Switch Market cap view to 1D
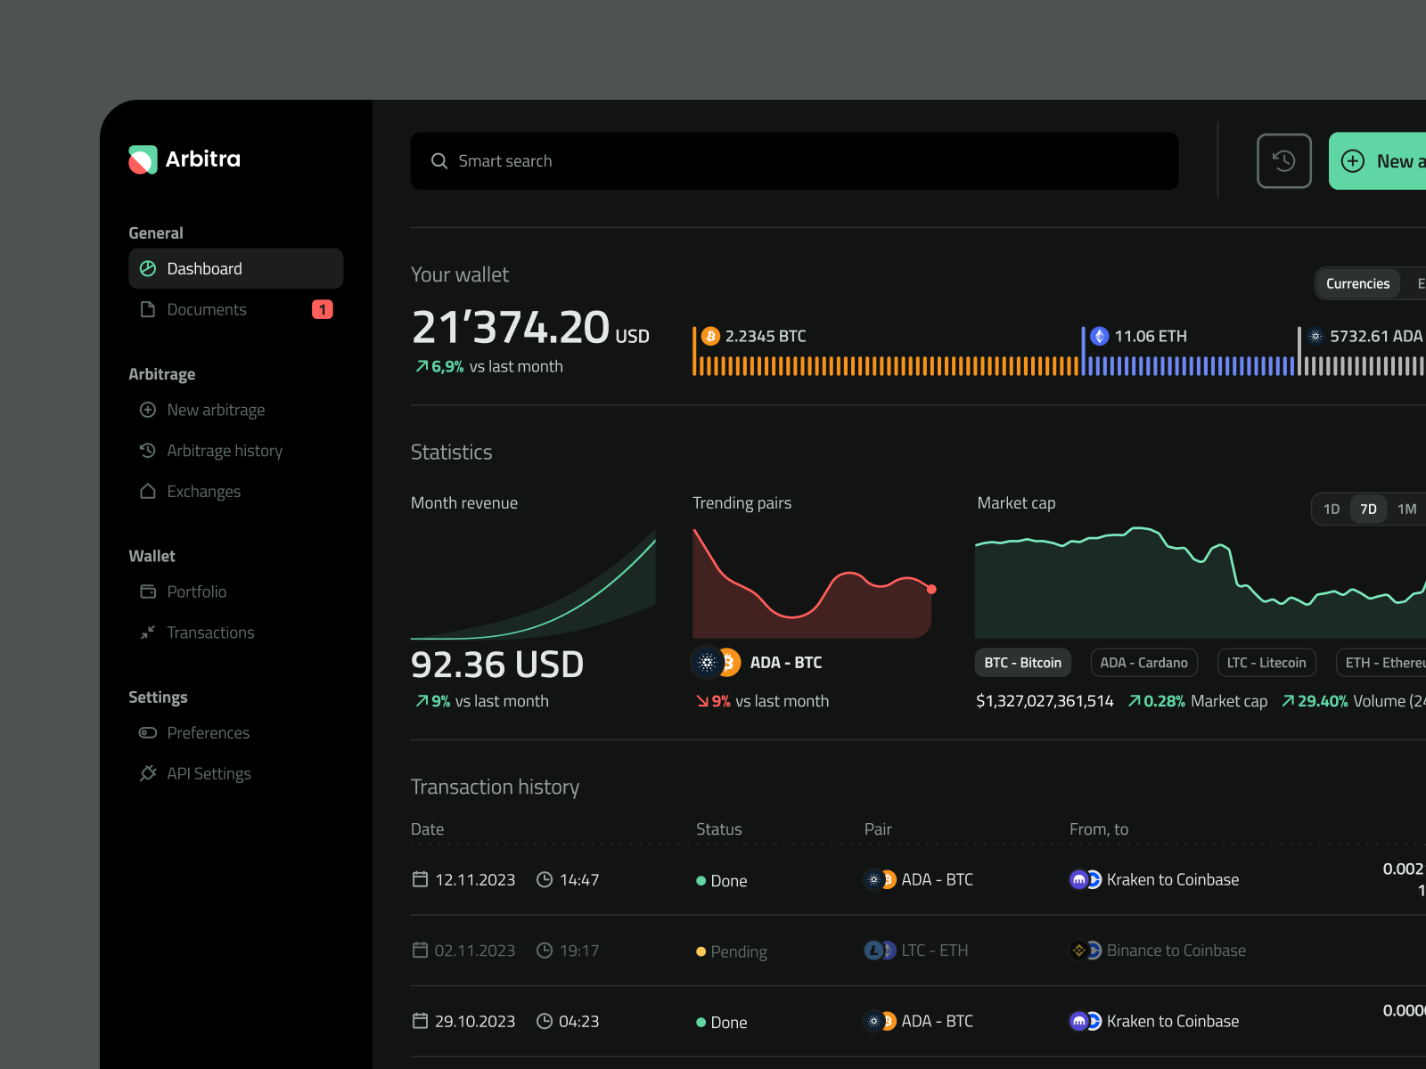 click(x=1332, y=509)
